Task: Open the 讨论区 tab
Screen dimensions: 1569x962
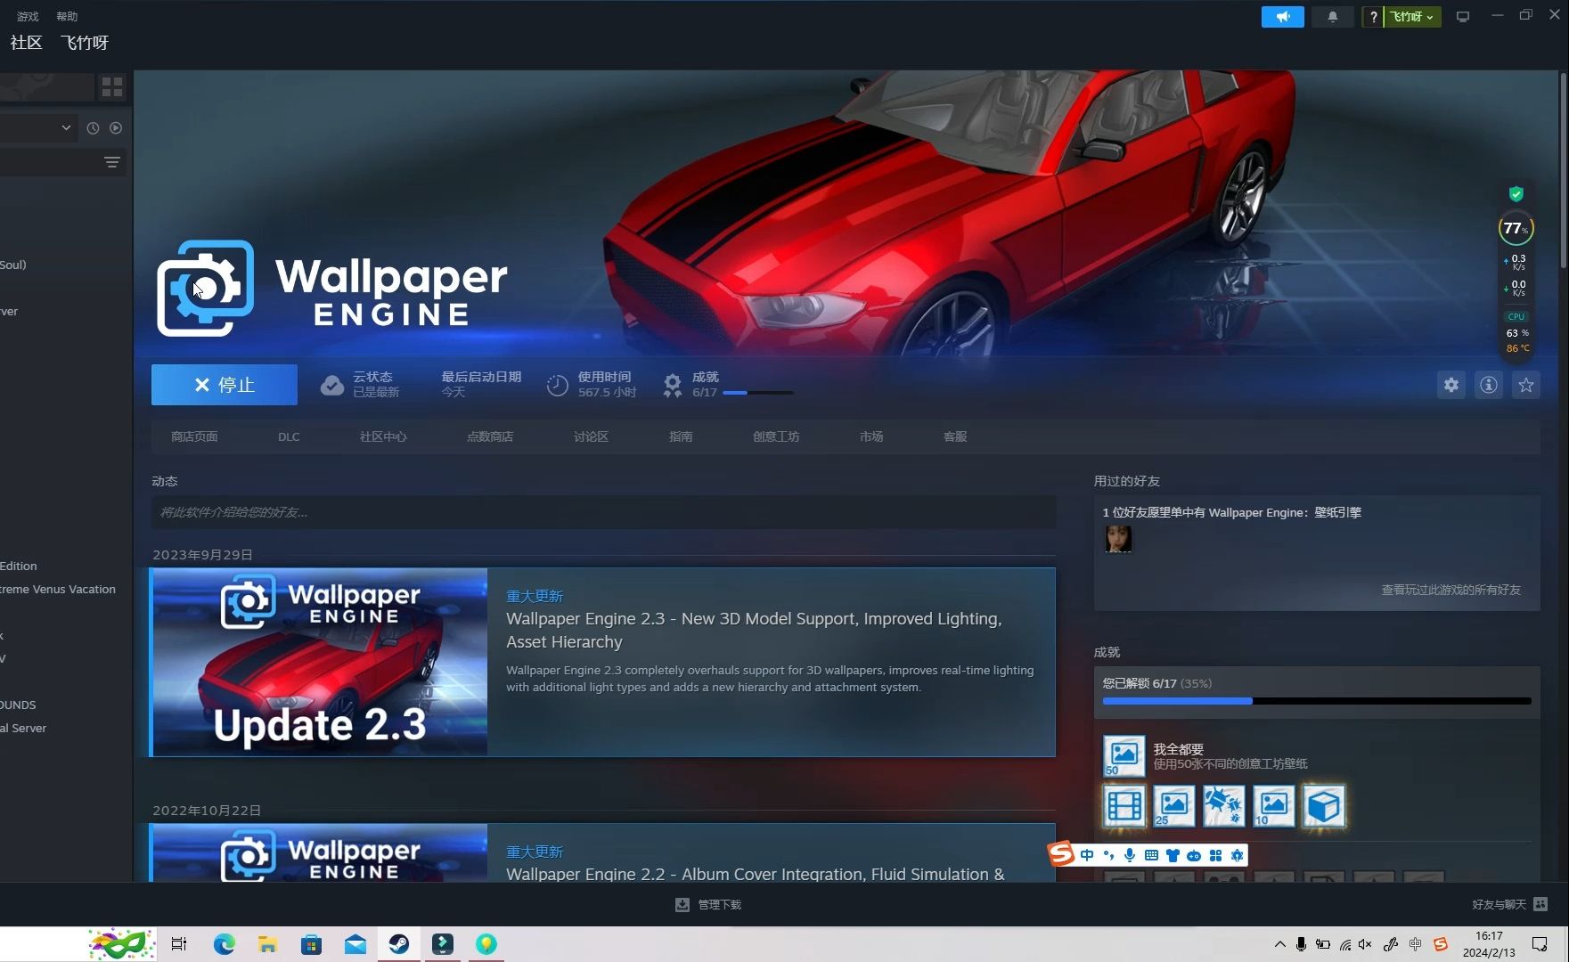Action: point(592,436)
